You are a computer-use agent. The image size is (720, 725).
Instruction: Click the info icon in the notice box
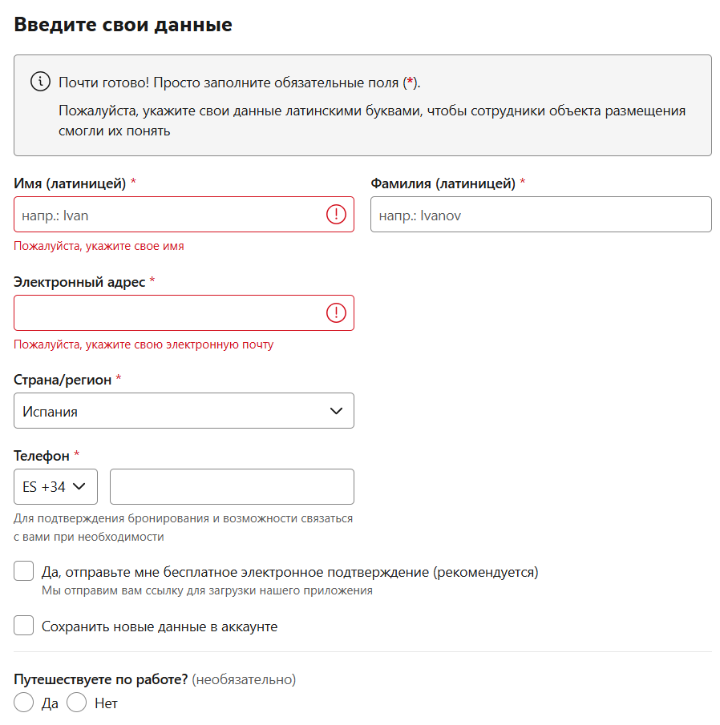coord(40,82)
